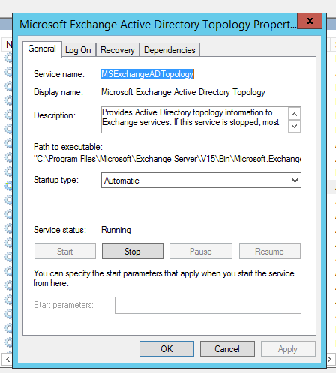
Task: Click the Resume button
Action: (x=270, y=252)
